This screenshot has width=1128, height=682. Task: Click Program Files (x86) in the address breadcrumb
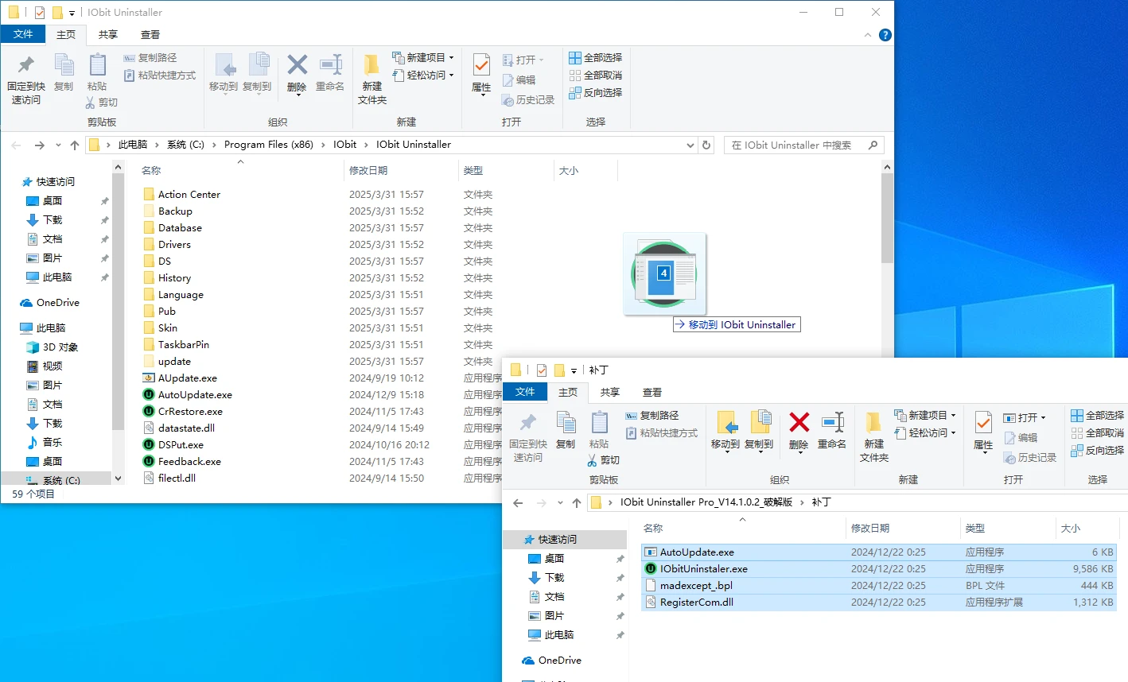point(269,145)
